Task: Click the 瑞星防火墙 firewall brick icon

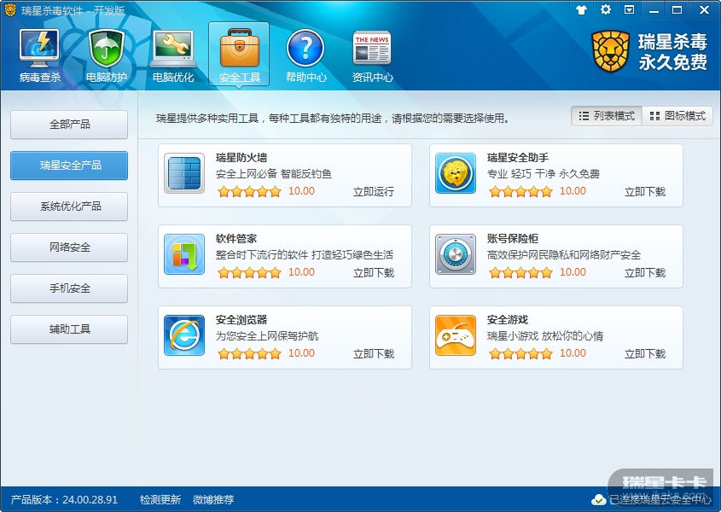Action: pyautogui.click(x=184, y=173)
